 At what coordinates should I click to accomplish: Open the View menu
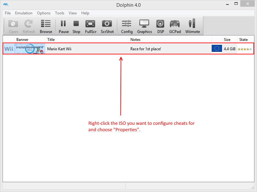(x=73, y=13)
